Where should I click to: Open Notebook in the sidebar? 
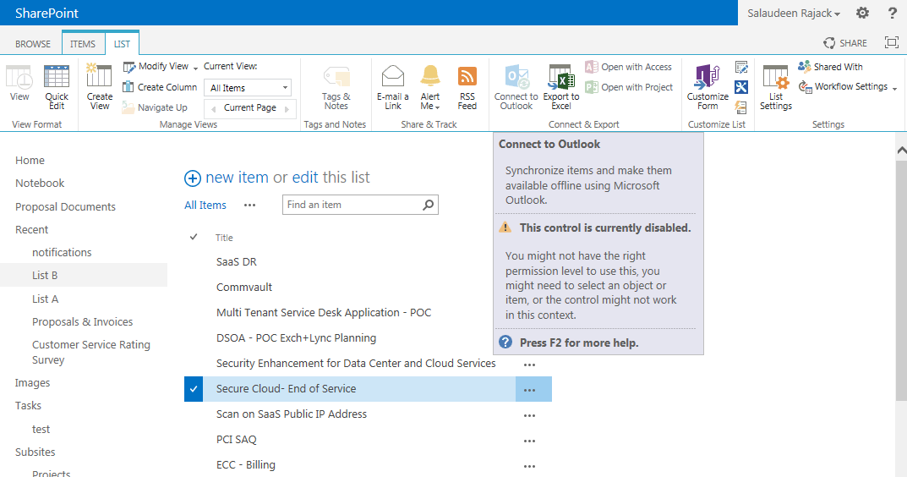(x=40, y=183)
